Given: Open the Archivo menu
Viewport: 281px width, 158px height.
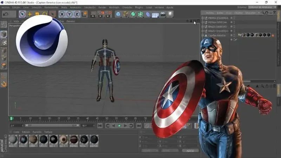Looking at the screenshot, I should pos(6,7).
